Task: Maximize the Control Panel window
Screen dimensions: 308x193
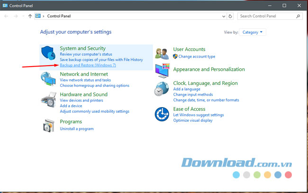Action: click(284, 6)
